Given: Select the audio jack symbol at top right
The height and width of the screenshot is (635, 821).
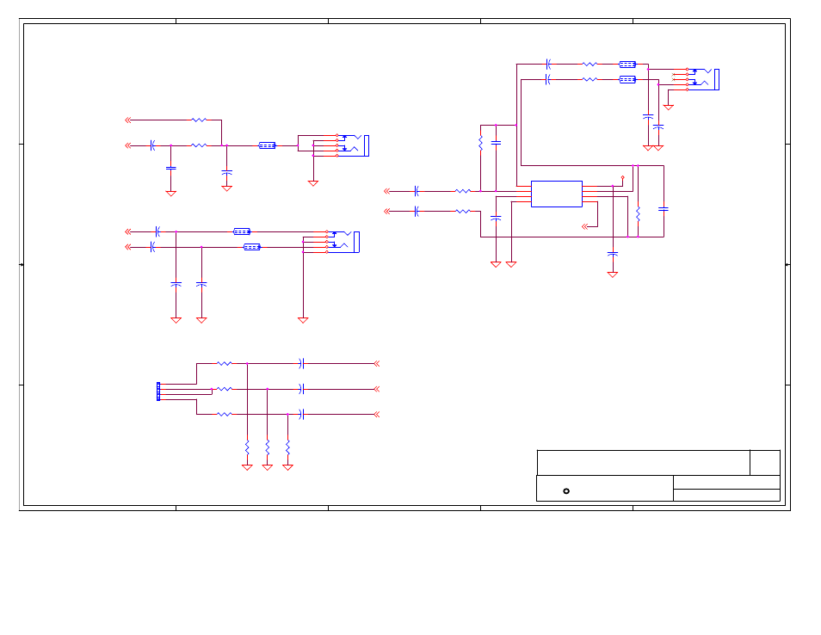Looking at the screenshot, I should (703, 79).
